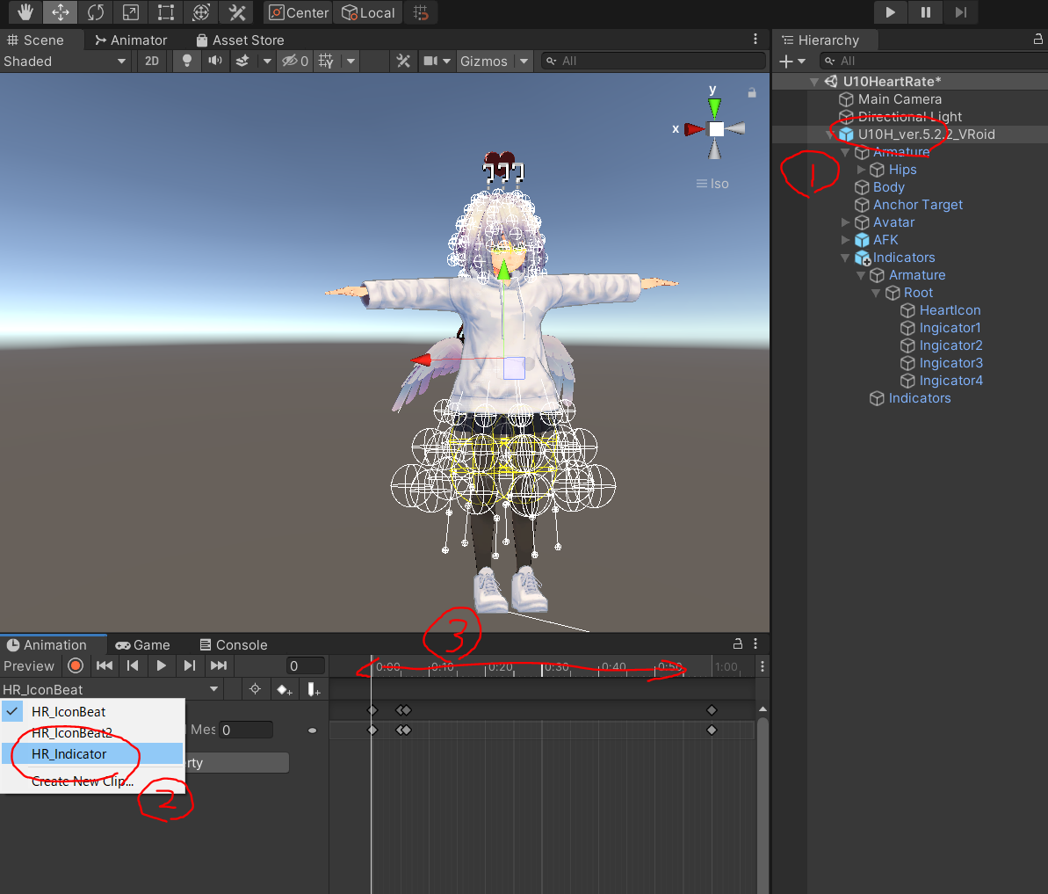This screenshot has height=894, width=1048.
Task: Select Ingicator3 in Hierarchy
Action: [950, 363]
